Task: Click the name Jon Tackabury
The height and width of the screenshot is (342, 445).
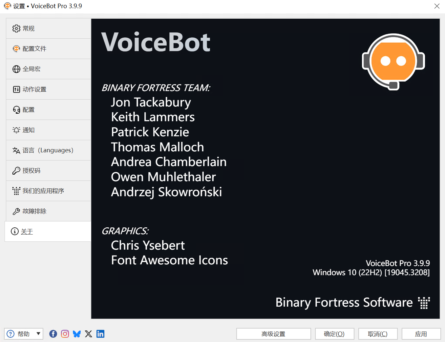Action: click(x=151, y=102)
